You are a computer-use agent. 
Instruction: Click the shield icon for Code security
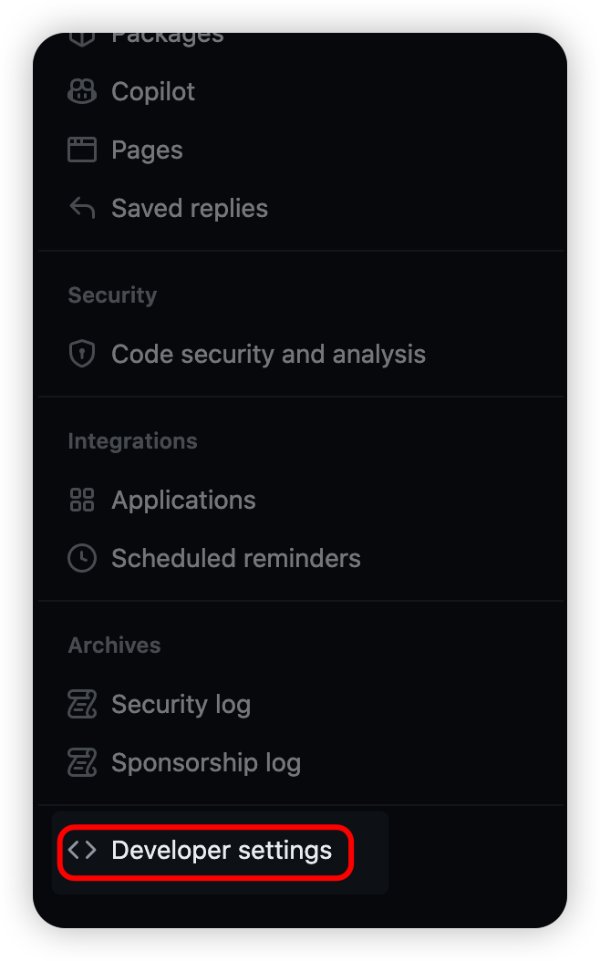click(82, 354)
